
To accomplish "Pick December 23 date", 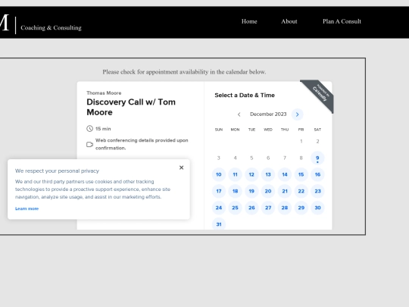I will [x=317, y=191].
